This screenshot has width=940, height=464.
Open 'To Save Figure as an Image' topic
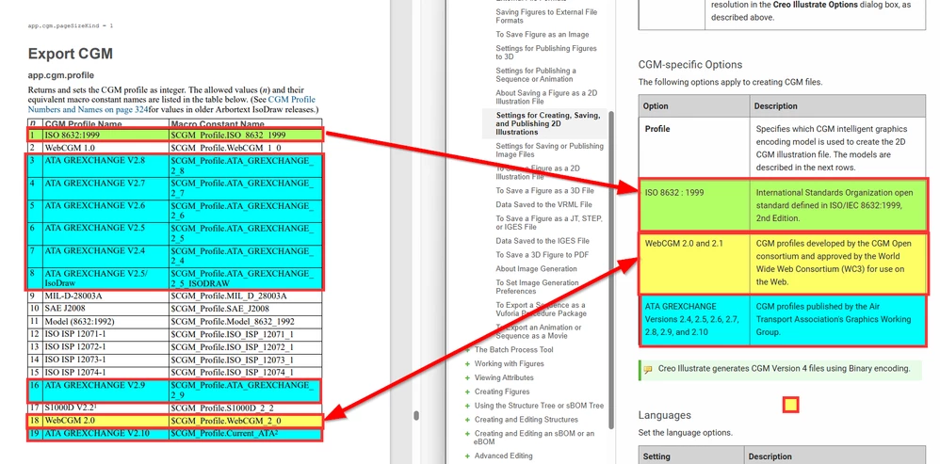click(542, 35)
